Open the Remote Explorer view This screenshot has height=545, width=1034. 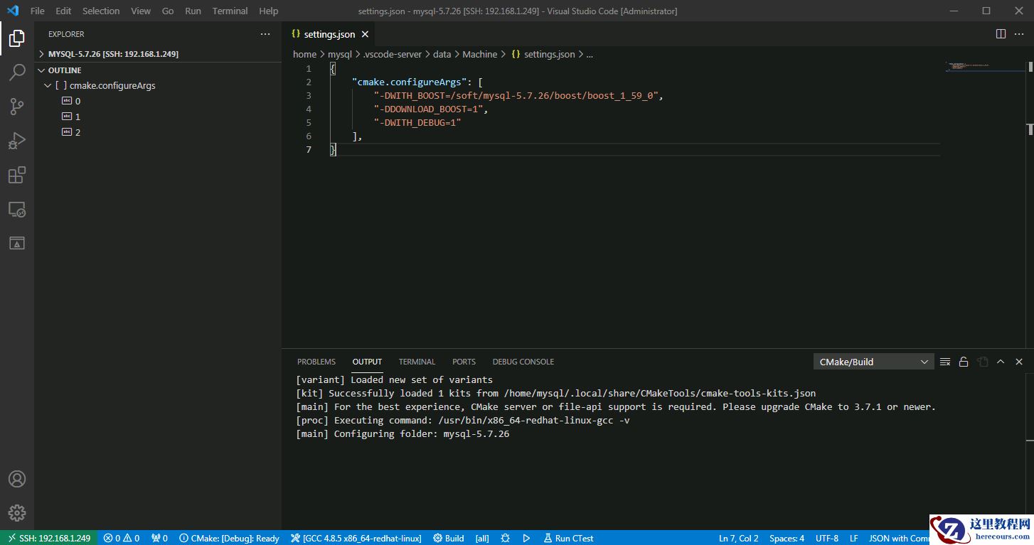click(17, 210)
